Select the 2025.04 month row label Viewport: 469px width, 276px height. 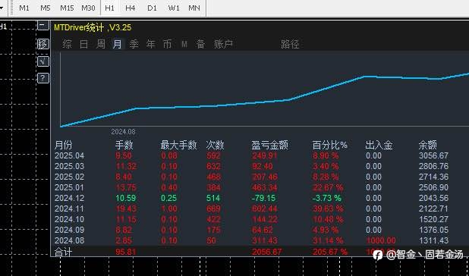(69, 155)
